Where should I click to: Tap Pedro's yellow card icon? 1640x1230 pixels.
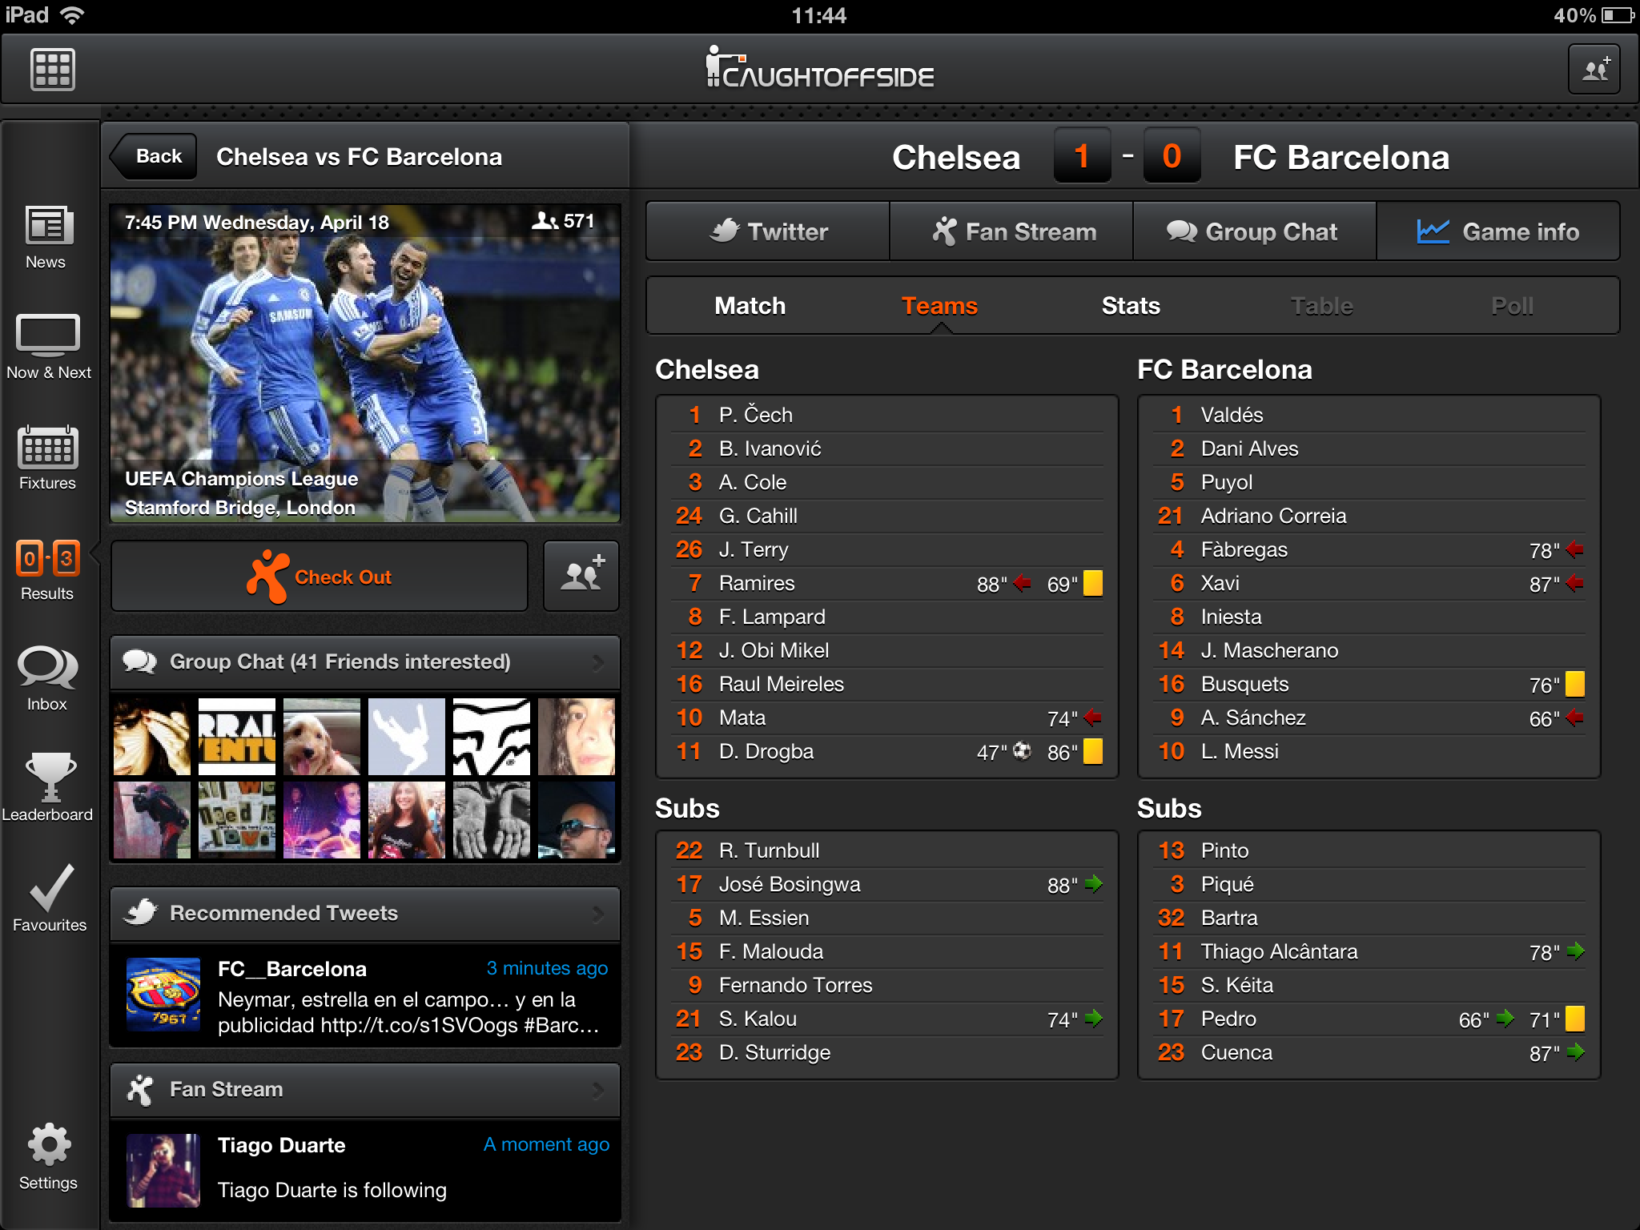(x=1575, y=1019)
